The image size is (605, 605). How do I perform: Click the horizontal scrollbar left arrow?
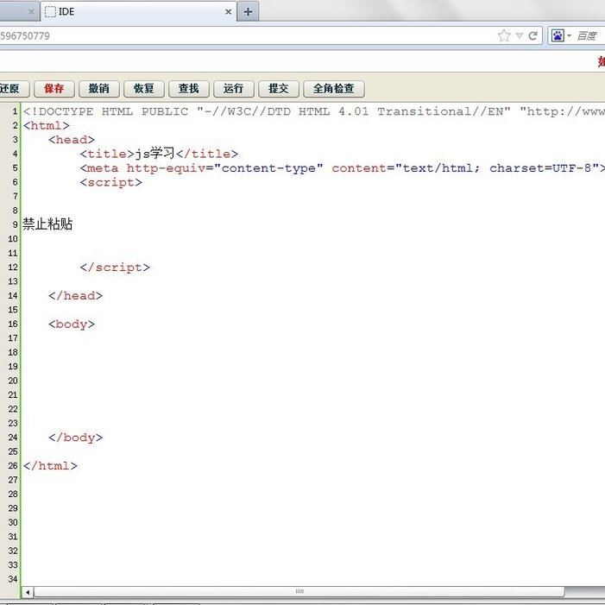(x=28, y=591)
